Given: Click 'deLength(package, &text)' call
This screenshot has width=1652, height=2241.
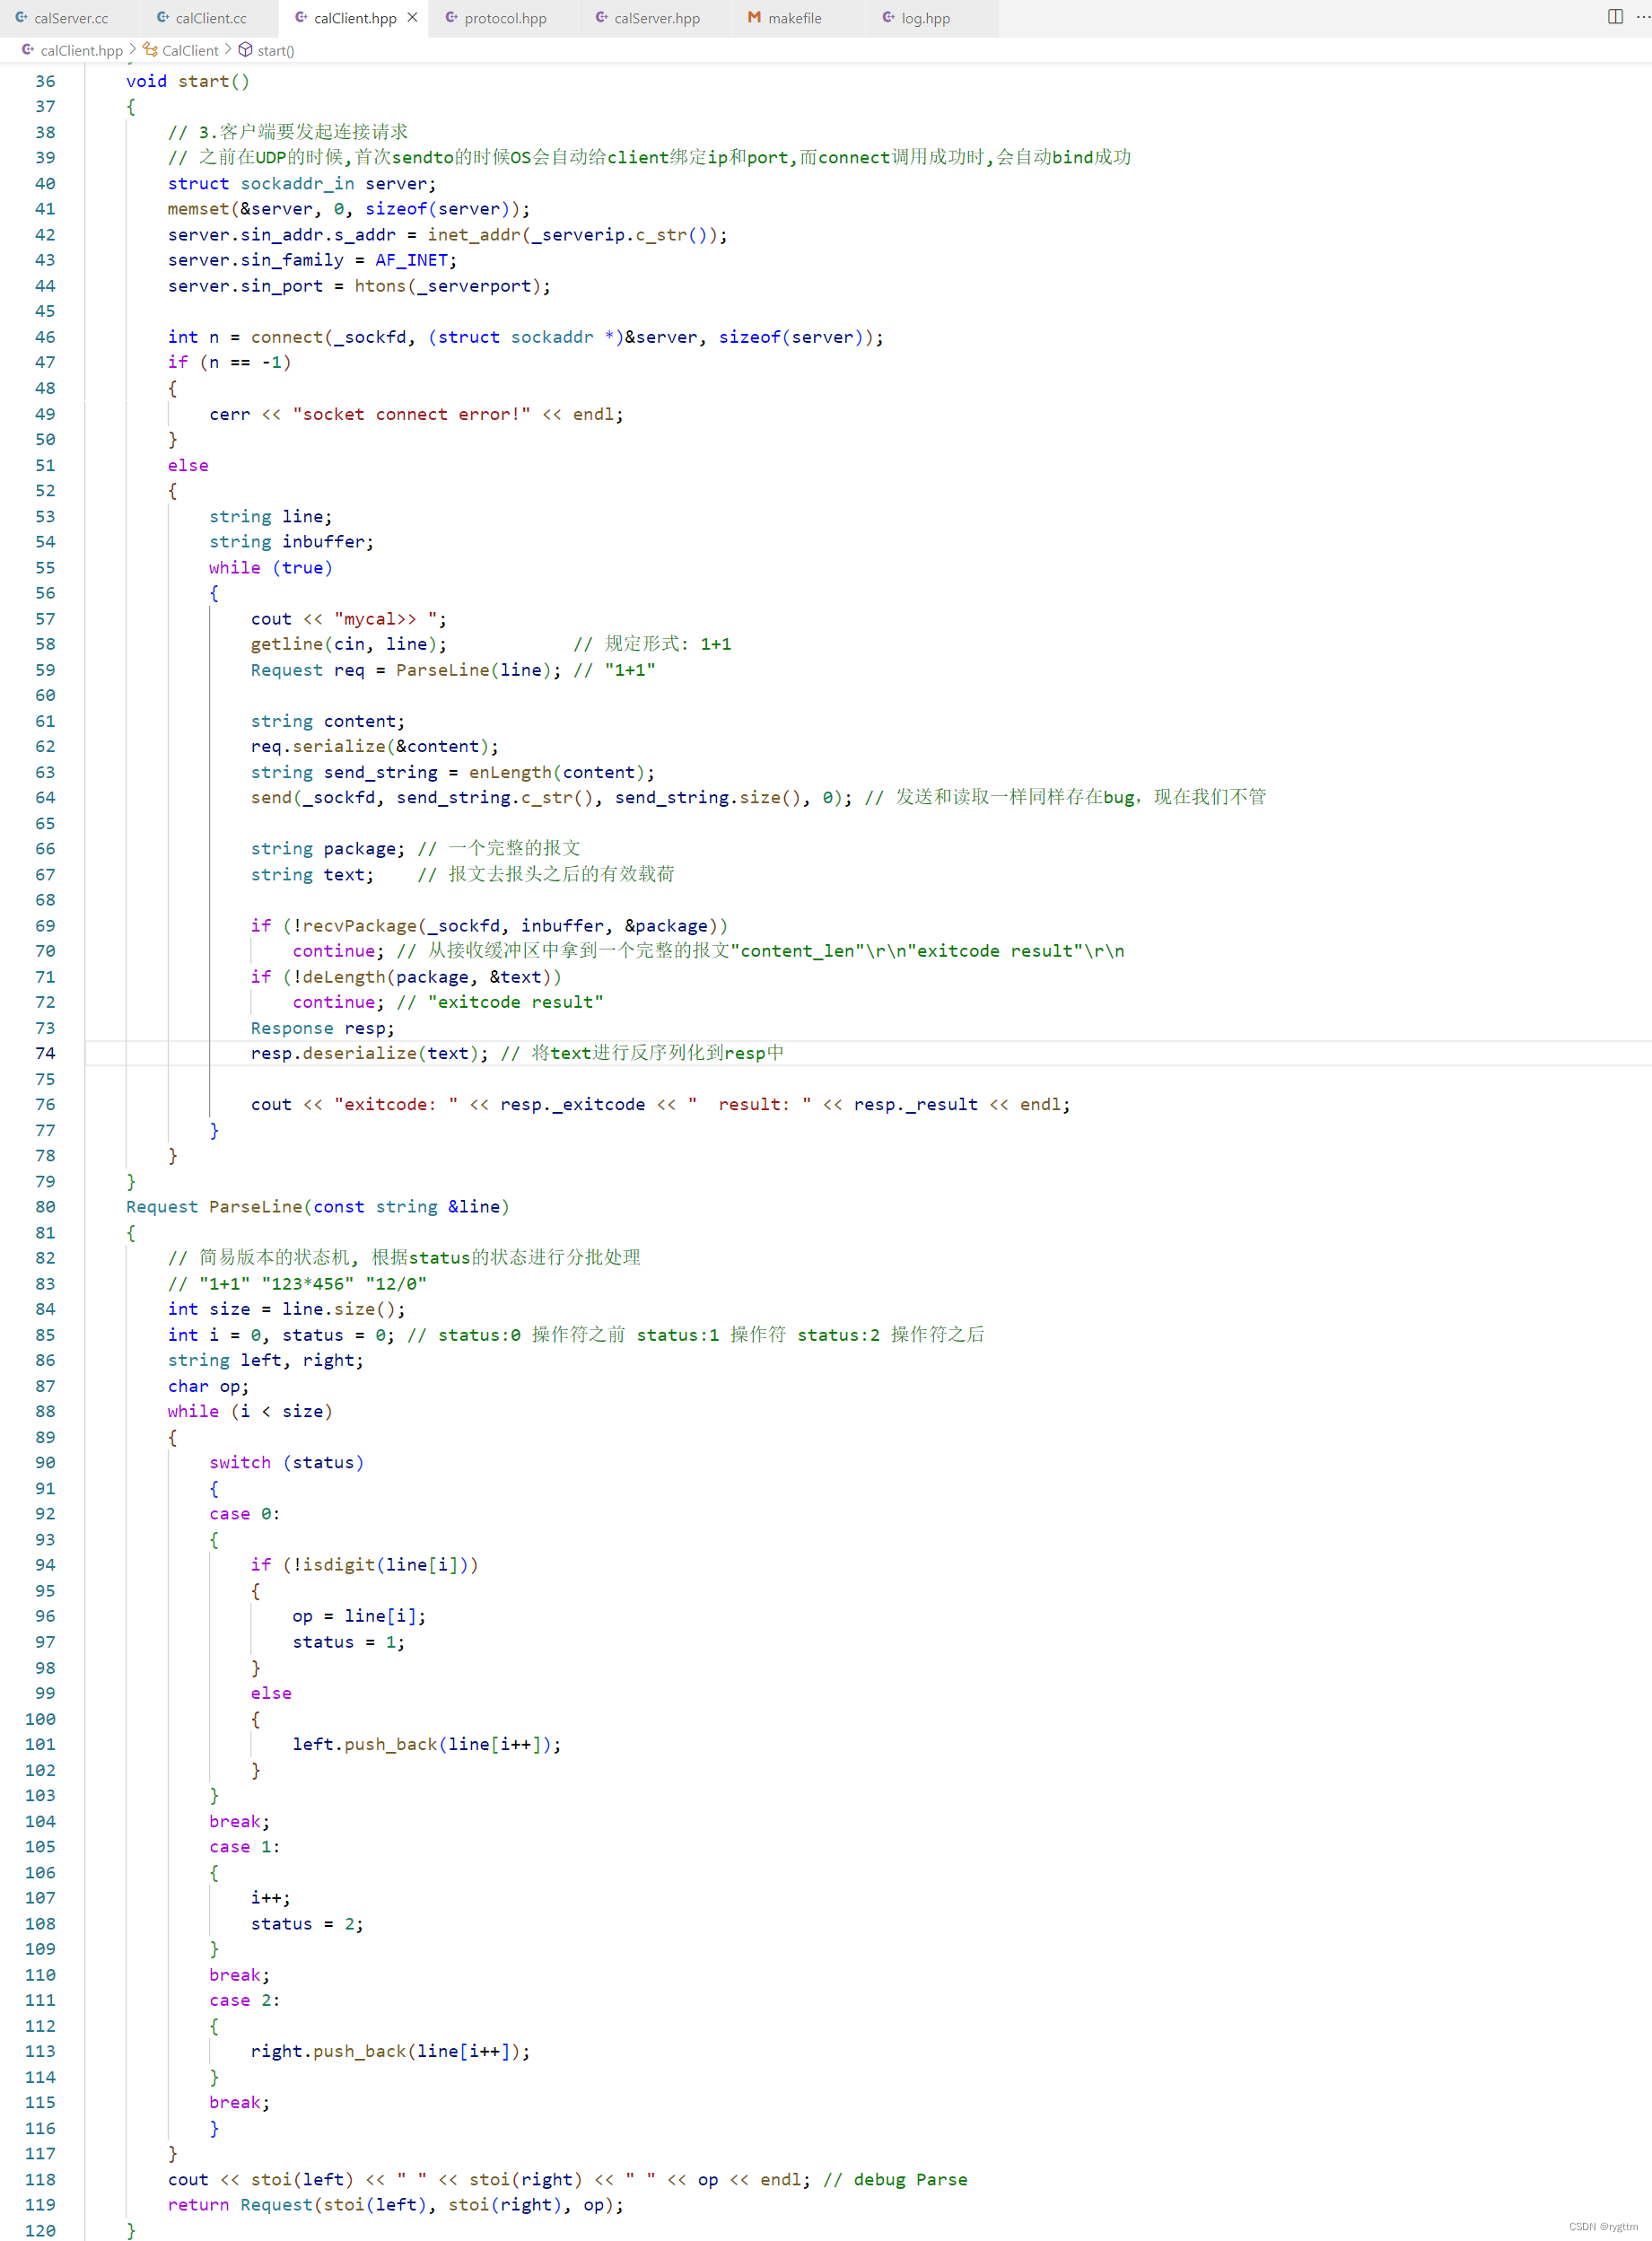Looking at the screenshot, I should tap(427, 977).
